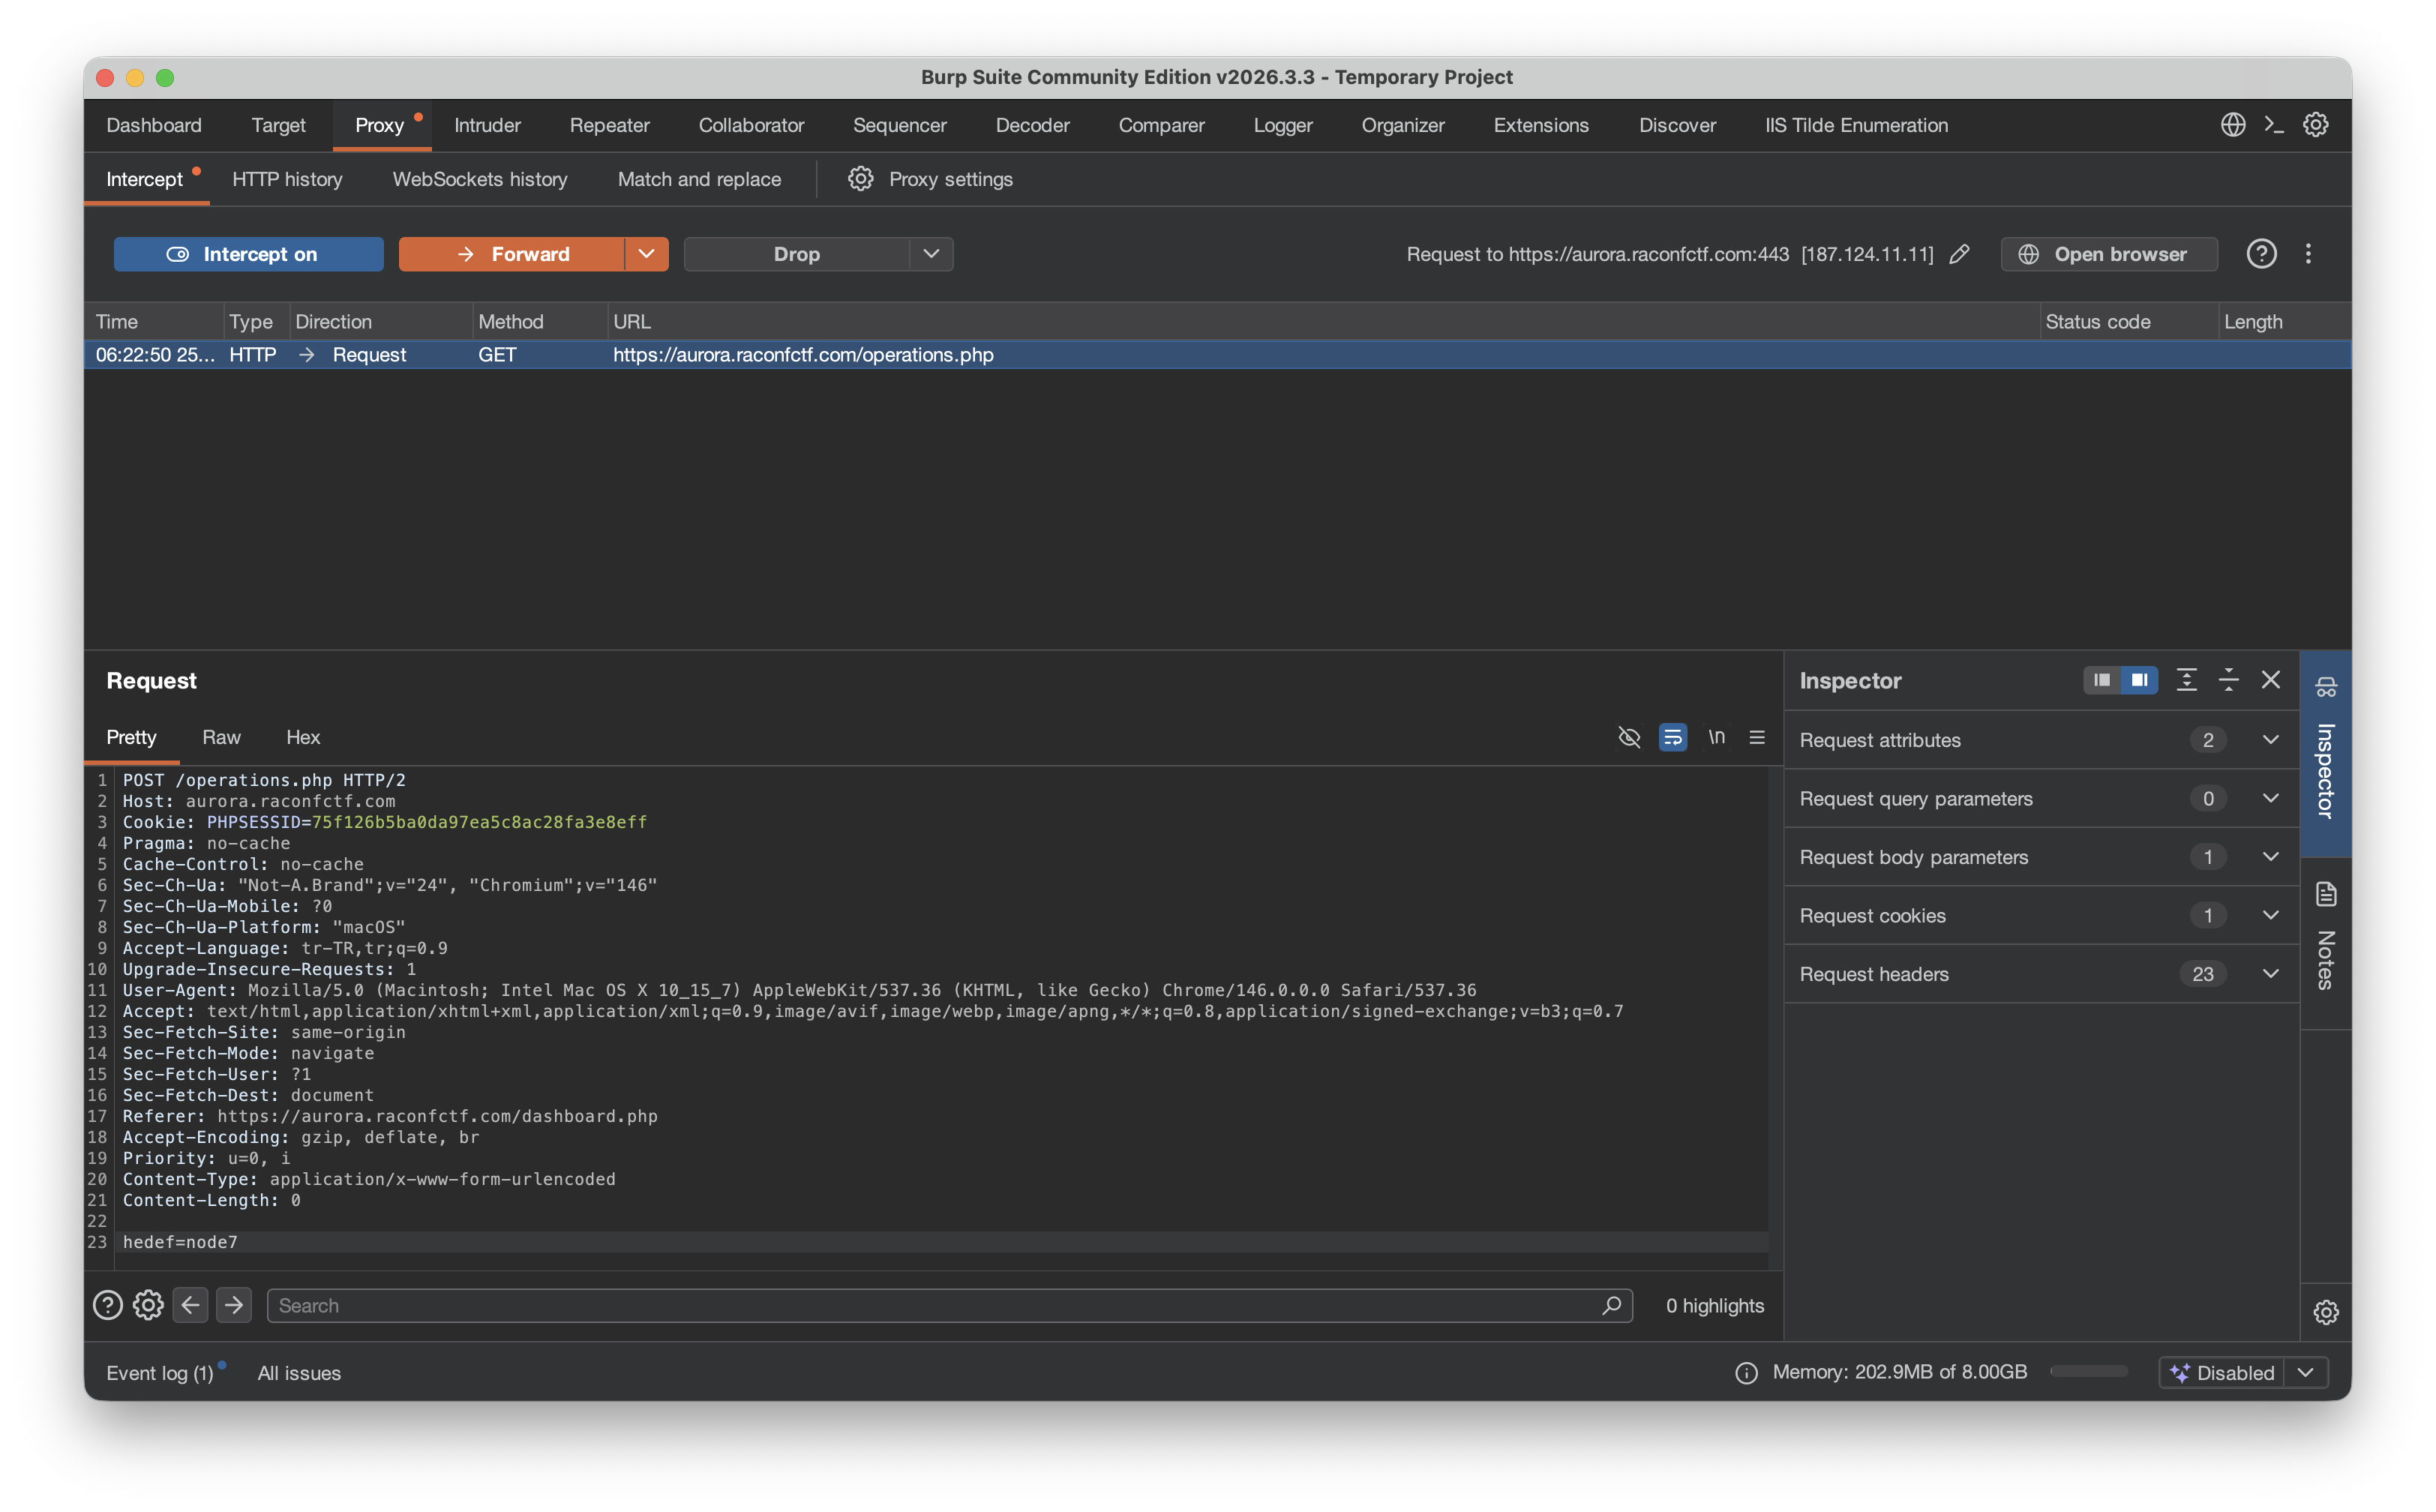Open the Logger tab
The height and width of the screenshot is (1512, 2436).
[x=1283, y=125]
